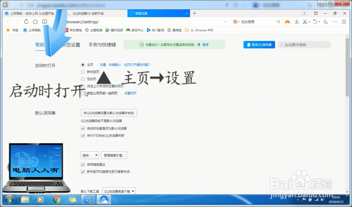Screen dimensions: 352x207
Task: Open the 标签设置 settings tab
Action: coord(71,45)
